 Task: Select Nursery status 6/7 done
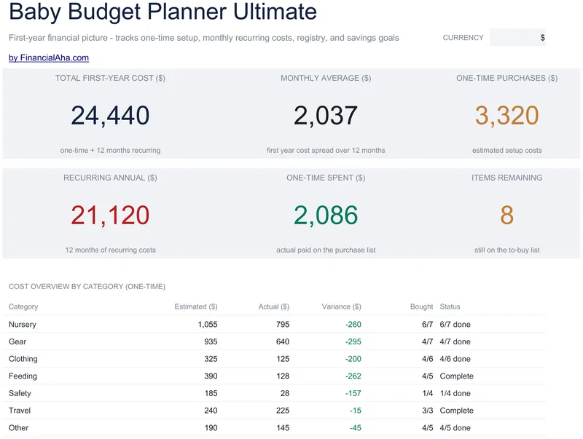(x=455, y=324)
